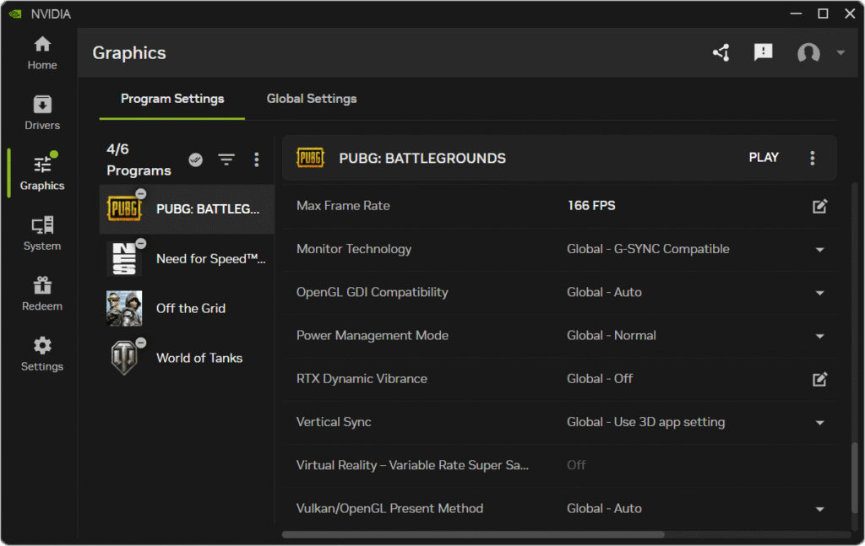Click the NVIDIA logo in title bar

point(15,14)
